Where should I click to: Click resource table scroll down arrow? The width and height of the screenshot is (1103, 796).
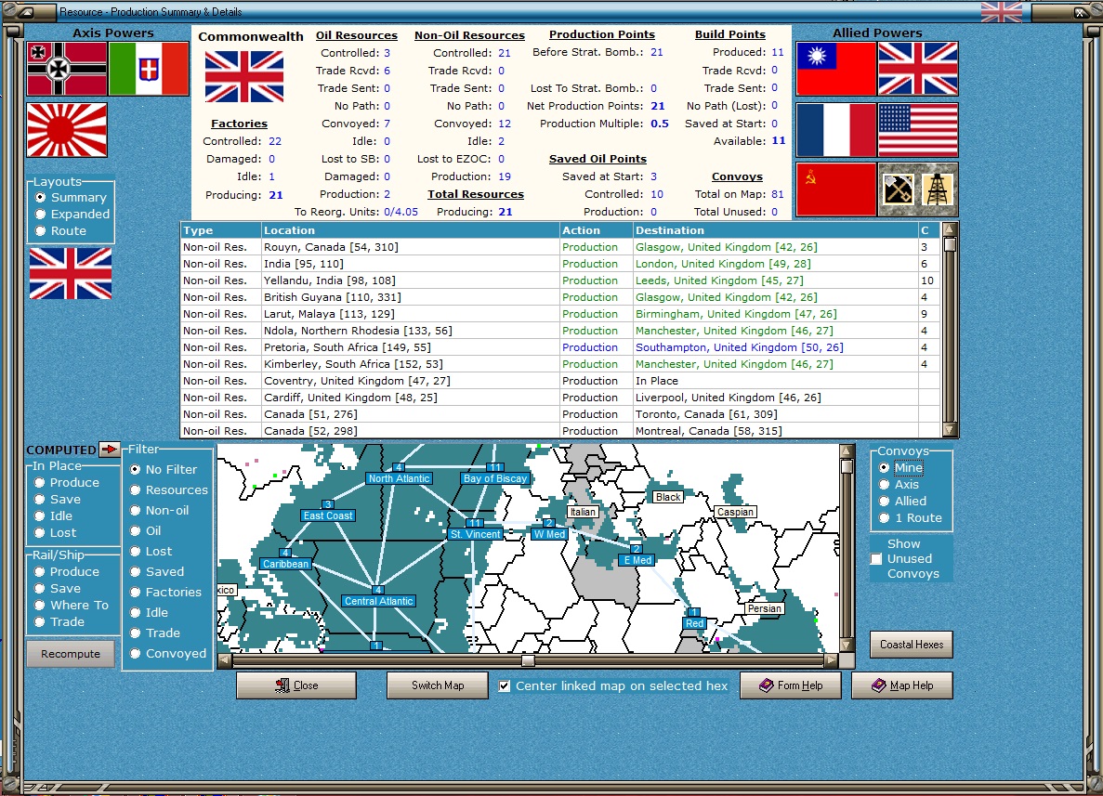click(950, 430)
